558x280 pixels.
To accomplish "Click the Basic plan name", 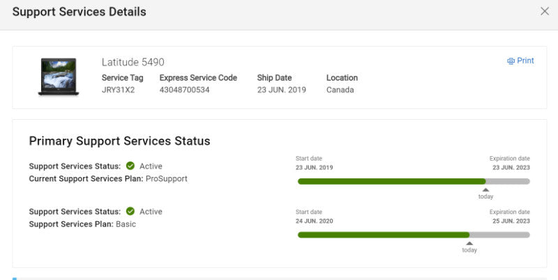I will [126, 224].
